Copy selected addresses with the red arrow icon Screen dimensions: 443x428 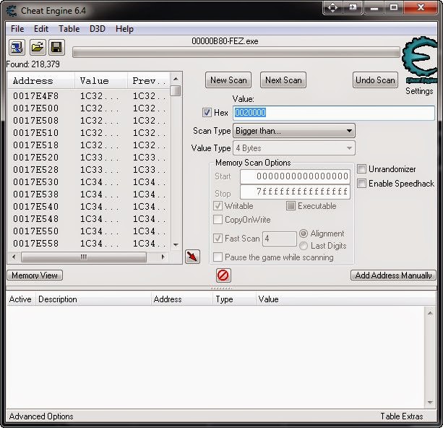[192, 257]
